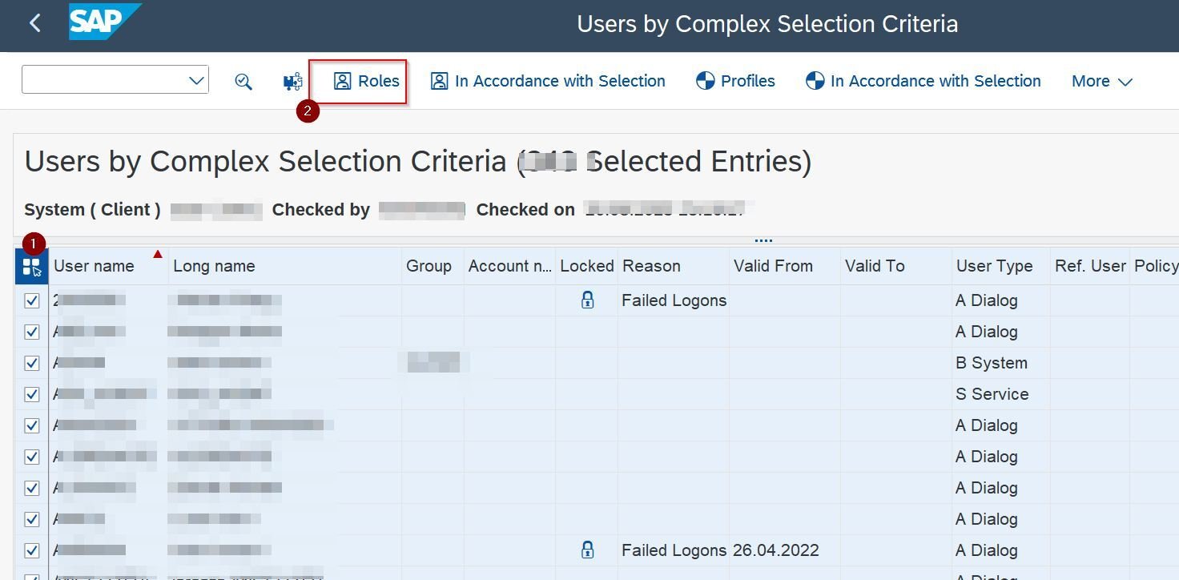Image resolution: width=1179 pixels, height=580 pixels.
Task: Toggle checkbox of the B System row
Action: (x=32, y=363)
